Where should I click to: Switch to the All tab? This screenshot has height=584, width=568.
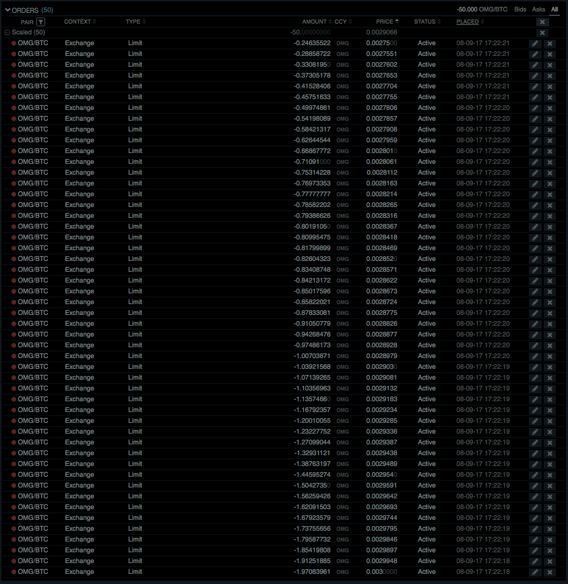[555, 9]
